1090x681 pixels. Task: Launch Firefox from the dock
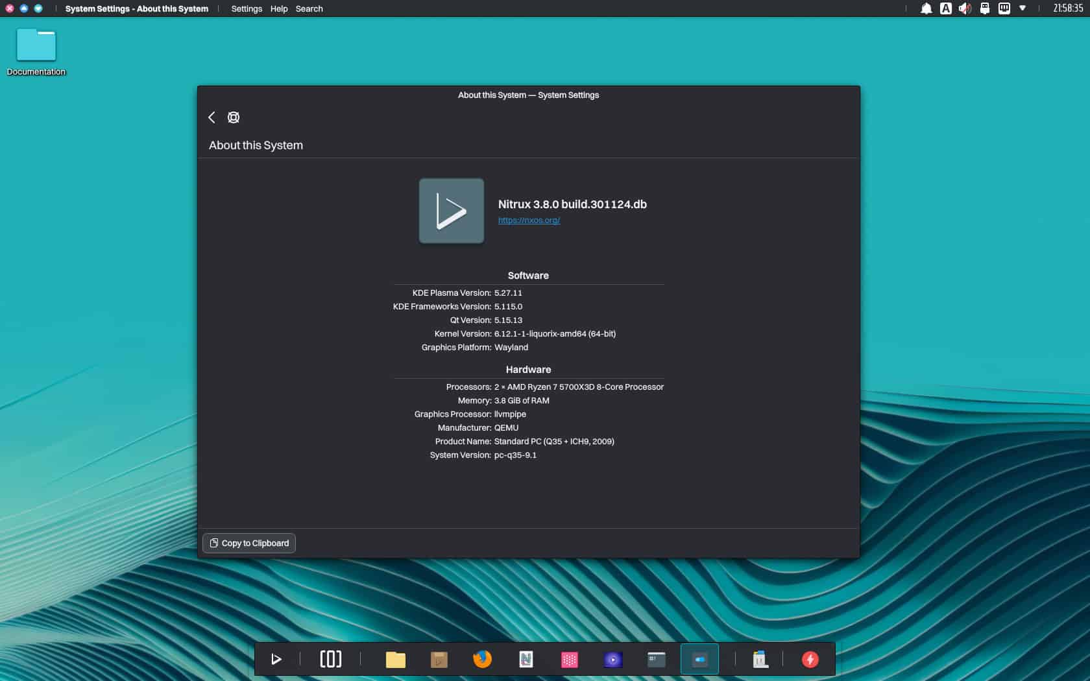tap(483, 659)
